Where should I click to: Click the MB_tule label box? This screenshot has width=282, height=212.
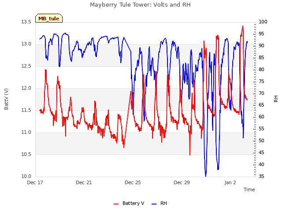[x=49, y=18]
